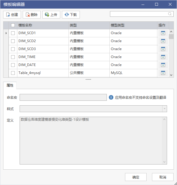Click the 公共模板 type cell
This screenshot has height=185, width=177.
(x=89, y=73)
